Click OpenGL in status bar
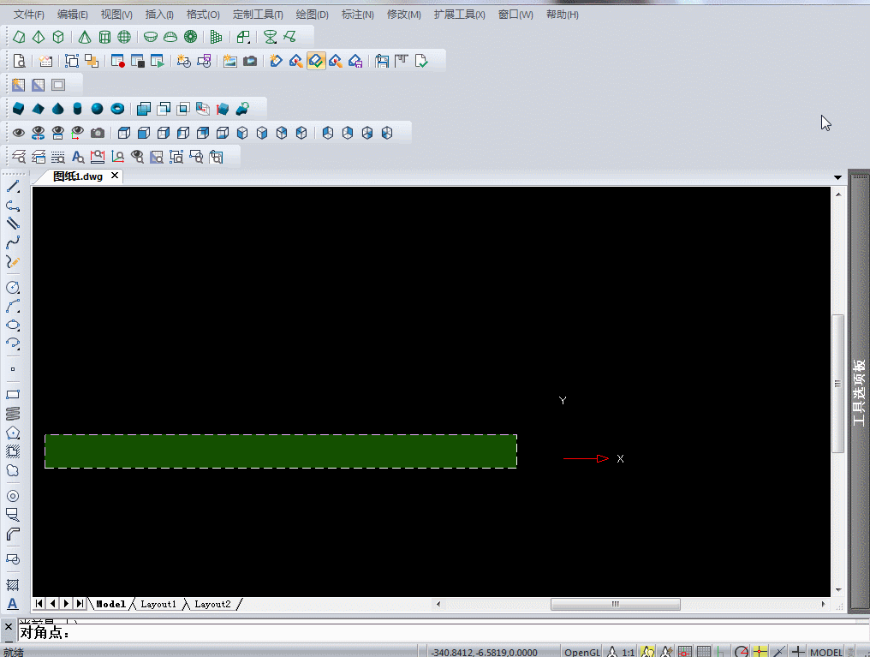 582,652
